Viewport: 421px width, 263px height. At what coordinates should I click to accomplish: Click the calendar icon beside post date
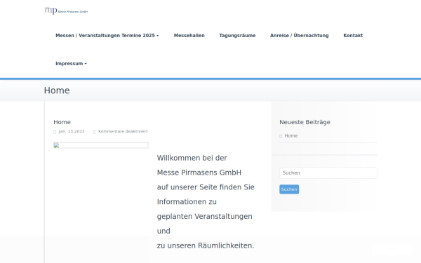(55, 132)
